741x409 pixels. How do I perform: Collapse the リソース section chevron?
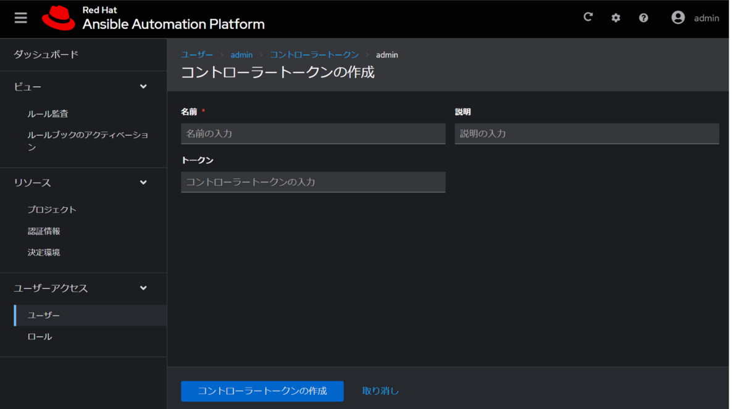143,182
